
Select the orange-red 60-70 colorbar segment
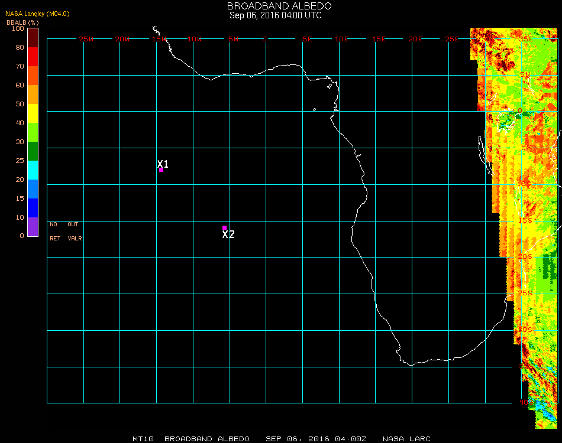[33, 76]
